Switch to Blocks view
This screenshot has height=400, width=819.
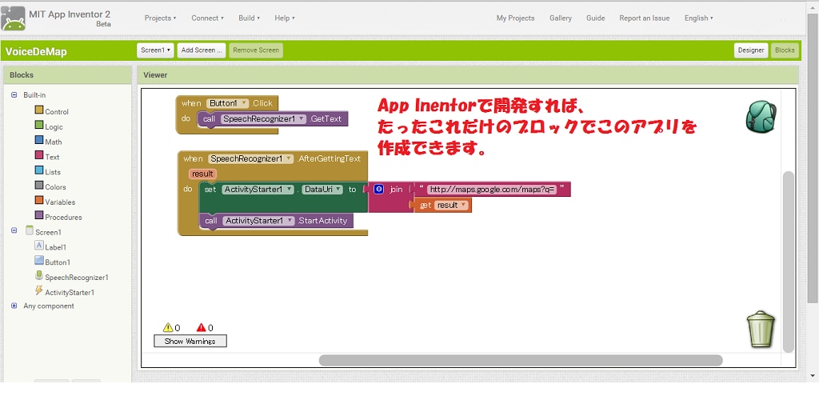(785, 50)
